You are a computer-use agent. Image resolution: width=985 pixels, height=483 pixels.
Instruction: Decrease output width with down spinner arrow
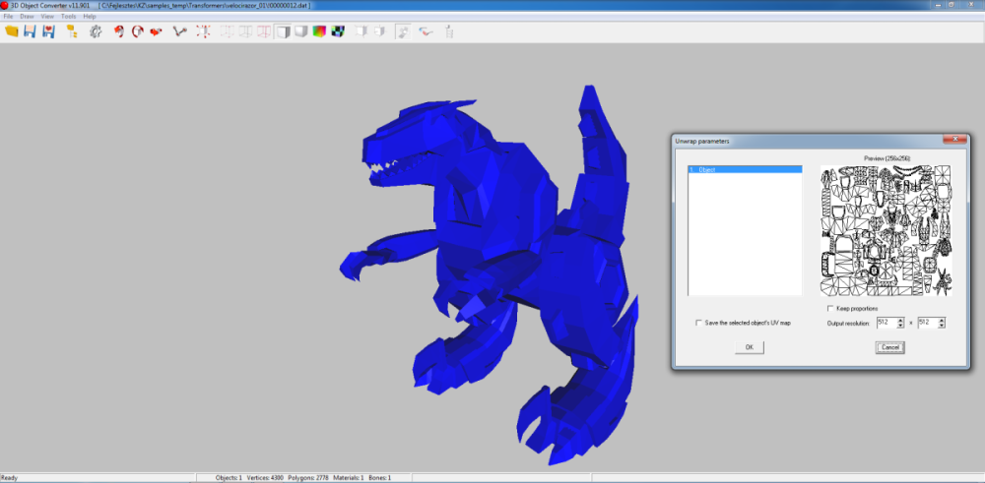900,326
